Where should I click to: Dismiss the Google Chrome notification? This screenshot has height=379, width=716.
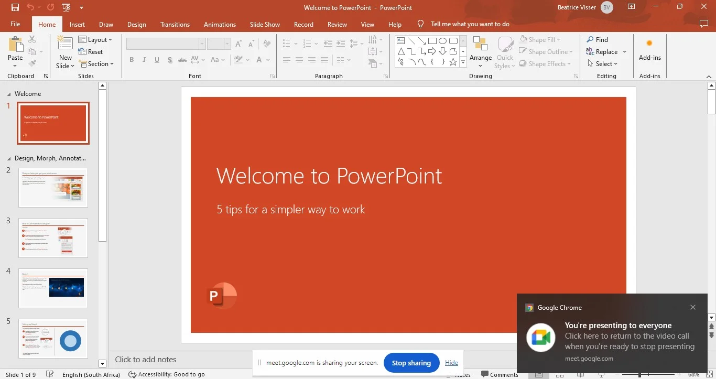[x=693, y=307]
